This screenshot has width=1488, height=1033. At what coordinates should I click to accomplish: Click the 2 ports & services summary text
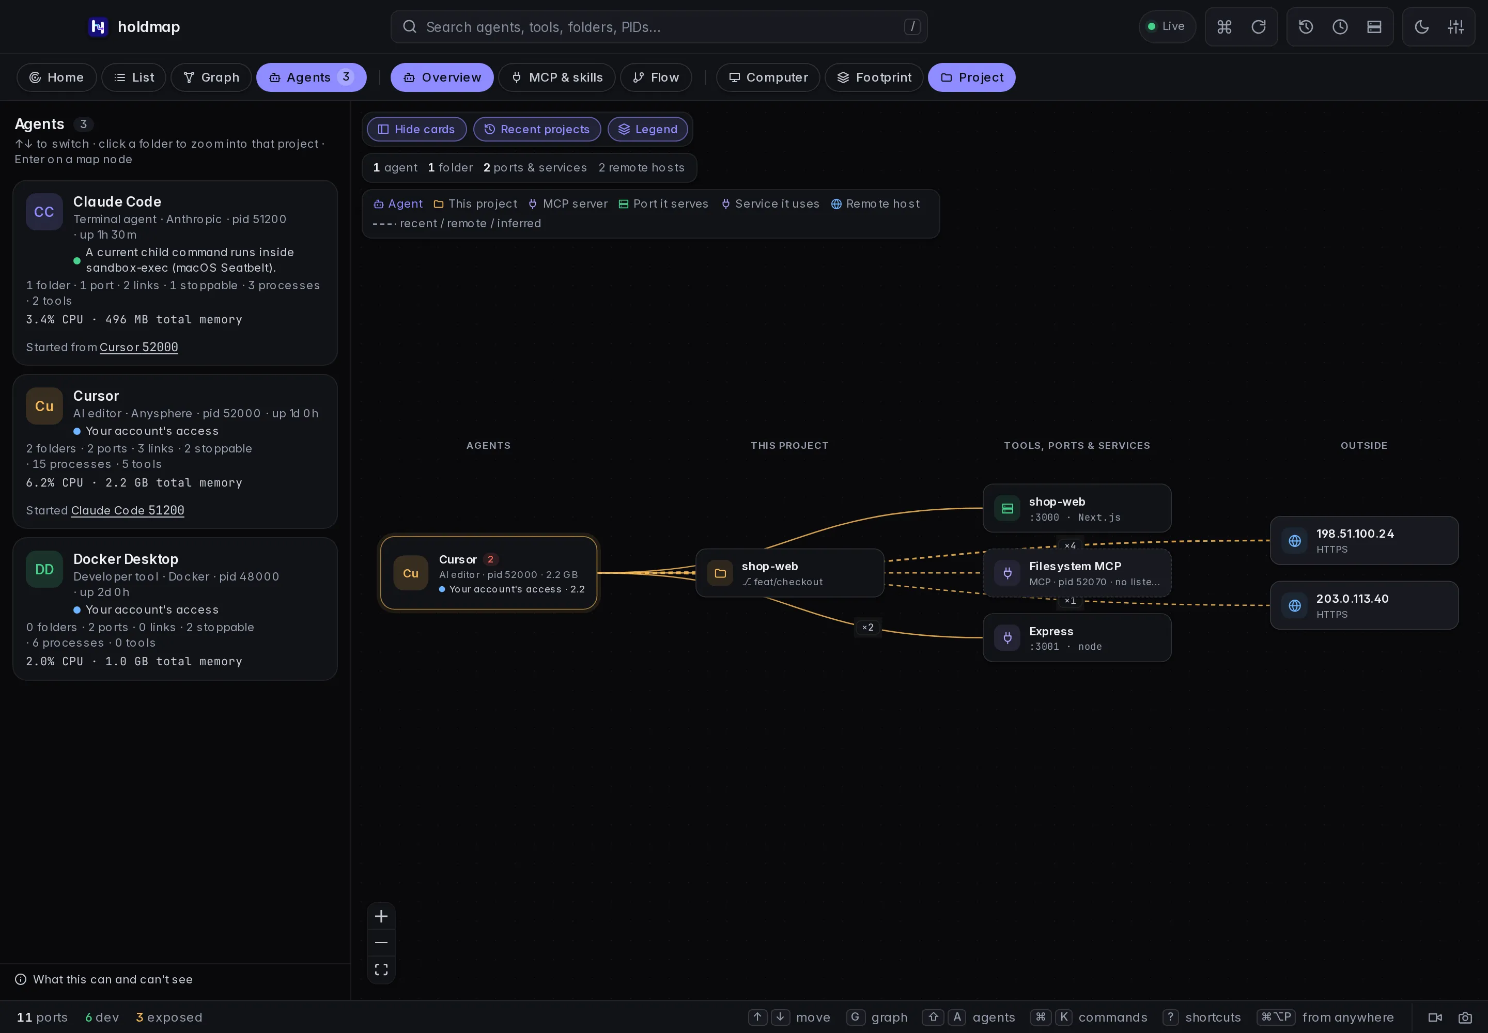[535, 168]
